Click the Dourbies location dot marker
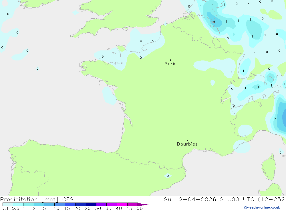The height and width of the screenshot is (210, 286). click(x=187, y=140)
